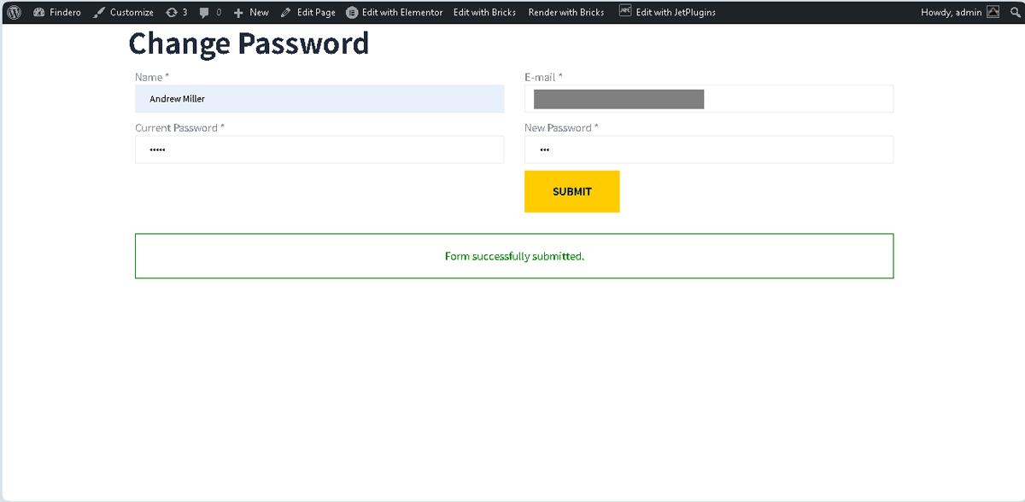The height and width of the screenshot is (502, 1025).
Task: Open the Howdy, admin account menu
Action: 959,12
